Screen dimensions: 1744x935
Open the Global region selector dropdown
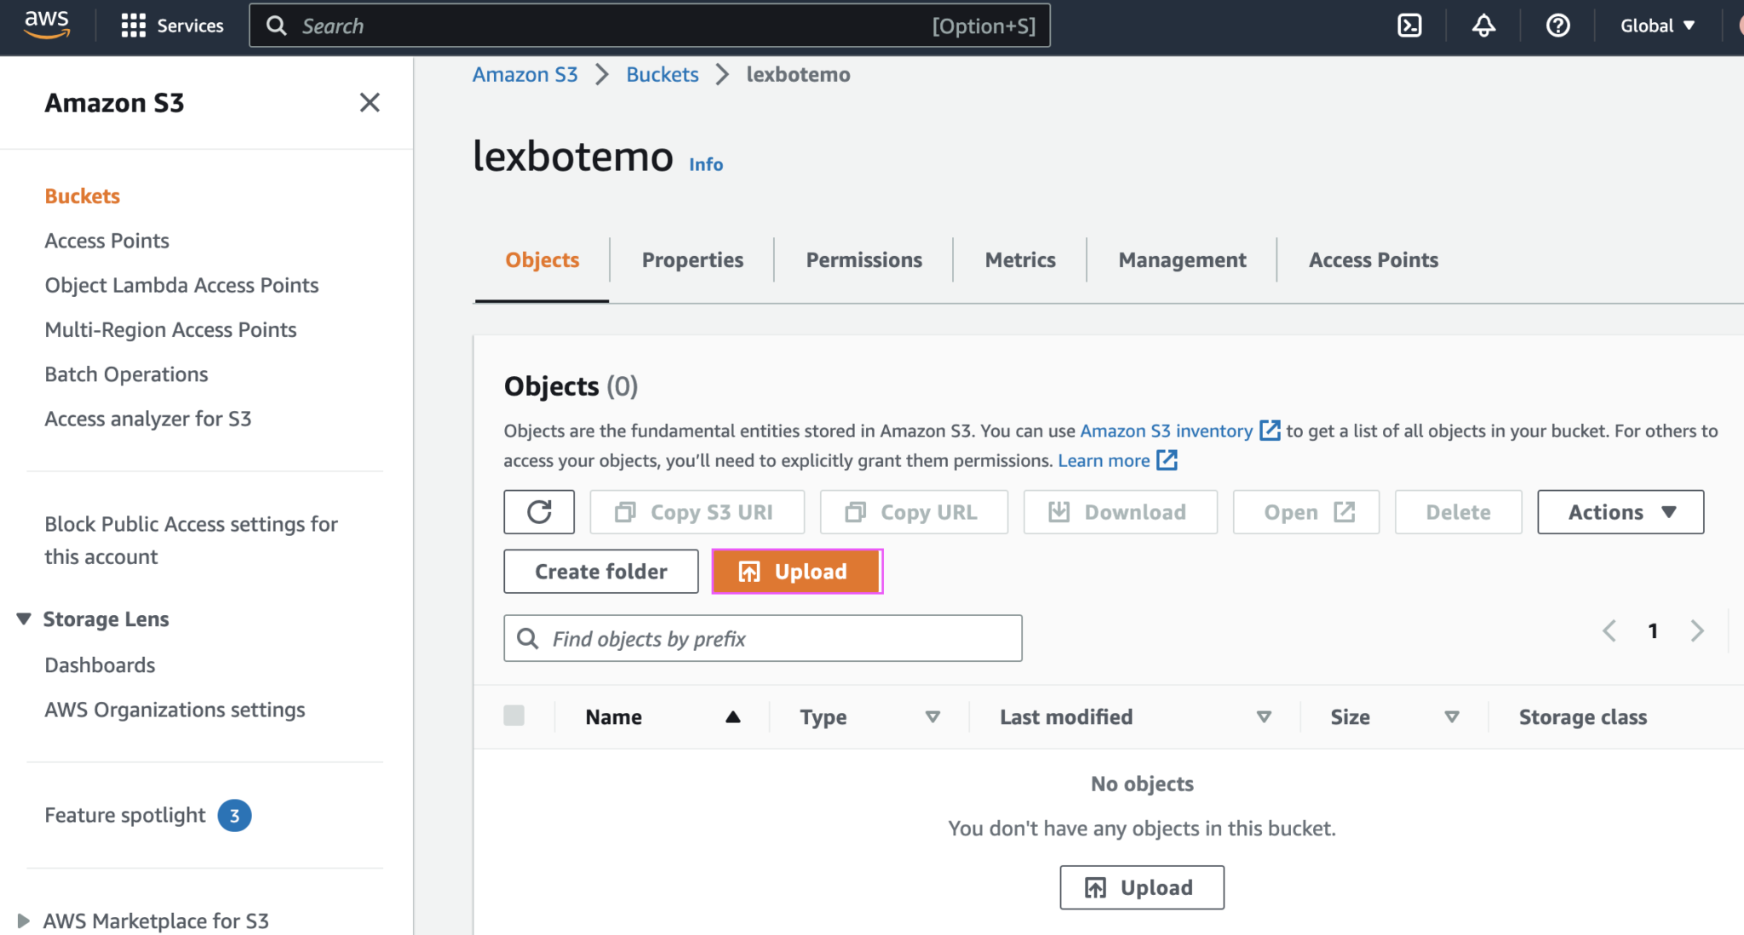pos(1653,25)
